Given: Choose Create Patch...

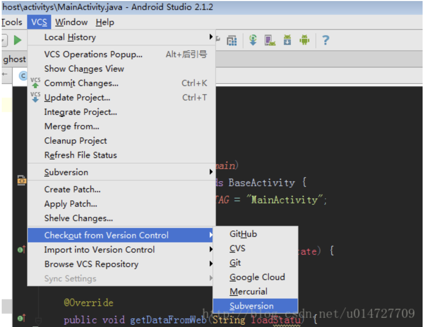Looking at the screenshot, I should point(122,189).
